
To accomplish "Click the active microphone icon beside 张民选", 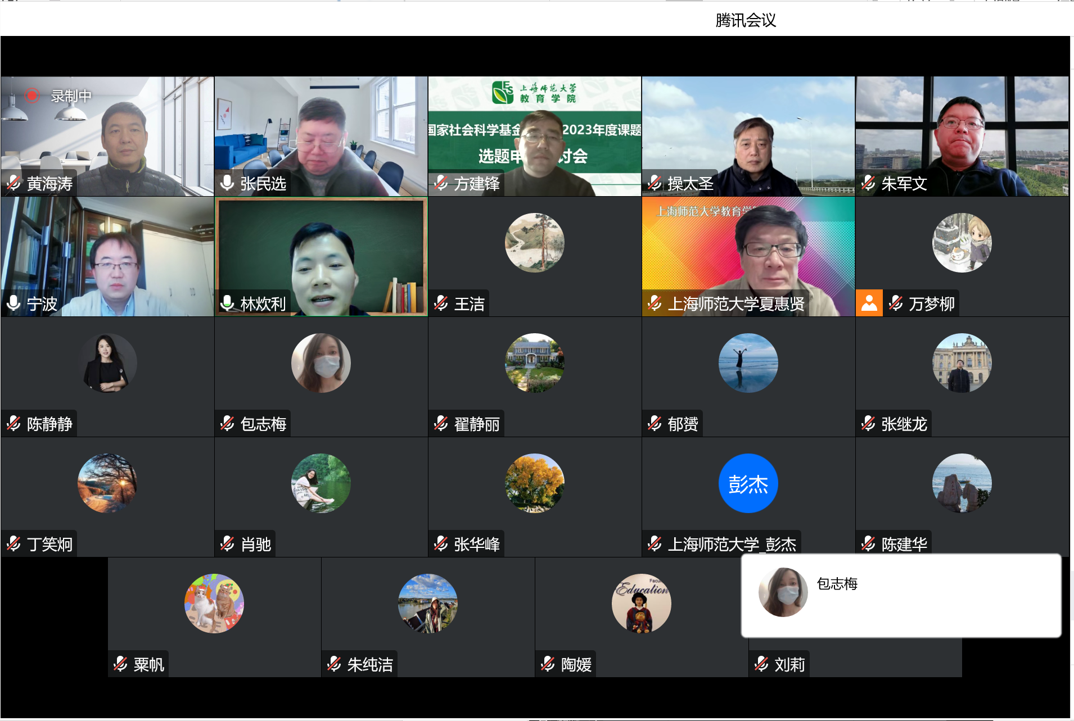I will click(227, 183).
